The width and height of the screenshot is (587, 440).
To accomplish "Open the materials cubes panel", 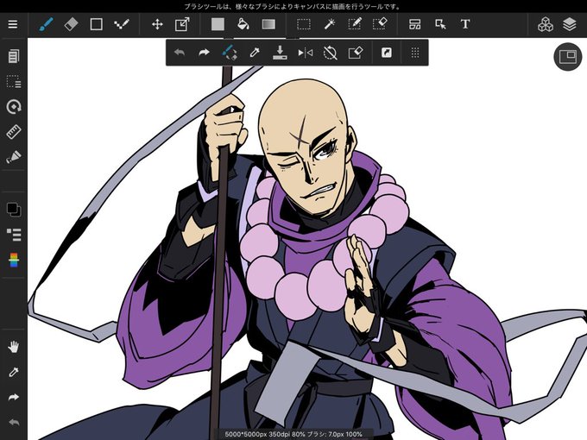I will coord(545,25).
